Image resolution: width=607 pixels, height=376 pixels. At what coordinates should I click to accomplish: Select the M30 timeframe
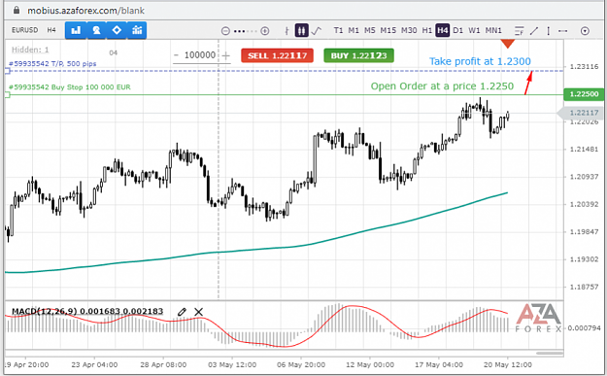pyautogui.click(x=409, y=30)
